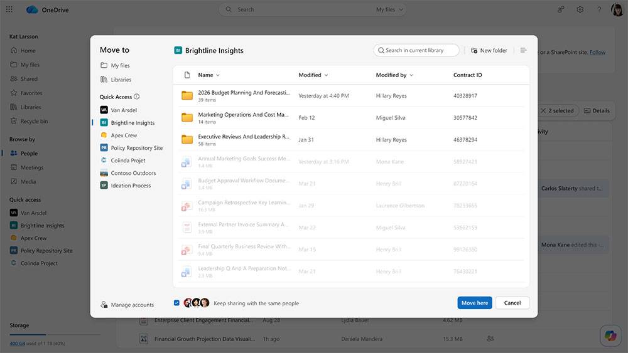Click the Ideation Process icon in the dialog
The width and height of the screenshot is (628, 353).
(x=104, y=186)
